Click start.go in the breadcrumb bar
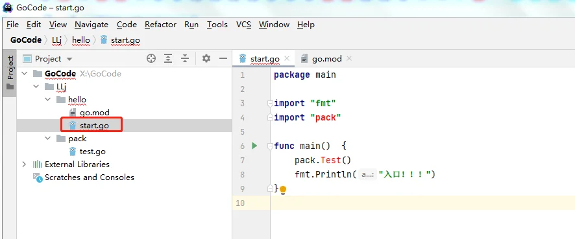This screenshot has width=575, height=239. pyautogui.click(x=125, y=40)
